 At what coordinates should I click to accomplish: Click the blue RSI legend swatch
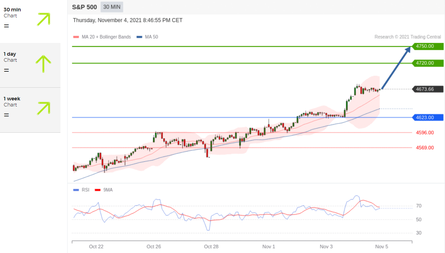pyautogui.click(x=76, y=190)
